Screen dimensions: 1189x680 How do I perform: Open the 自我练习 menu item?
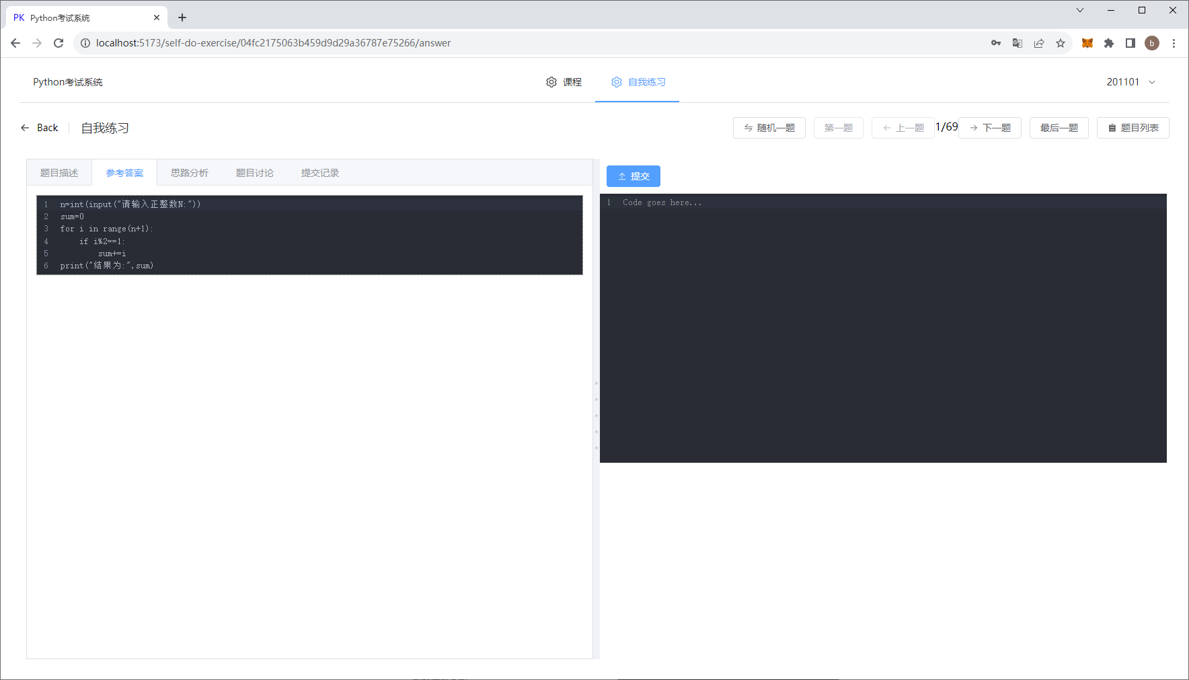pos(638,82)
